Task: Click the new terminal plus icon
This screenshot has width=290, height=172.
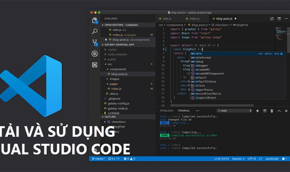Action: [258, 111]
